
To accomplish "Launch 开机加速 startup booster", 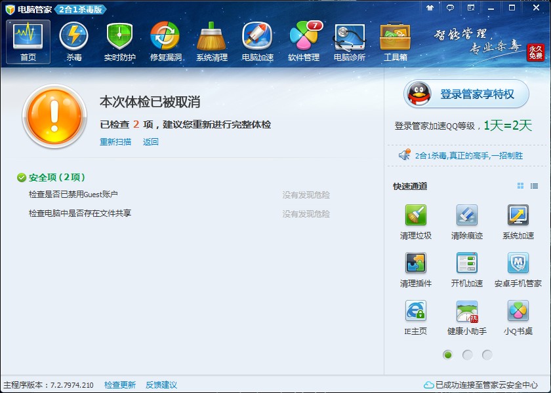I will 466,270.
